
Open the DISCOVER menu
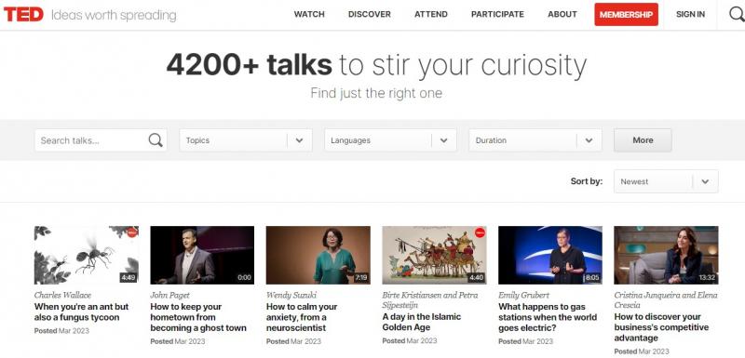[369, 14]
